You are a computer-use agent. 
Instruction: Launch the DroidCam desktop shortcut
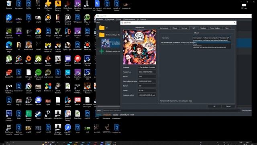click(x=39, y=60)
